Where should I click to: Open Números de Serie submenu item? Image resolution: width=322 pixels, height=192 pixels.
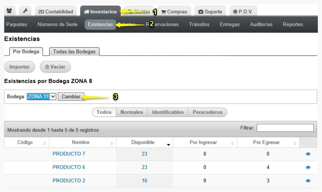[57, 25]
